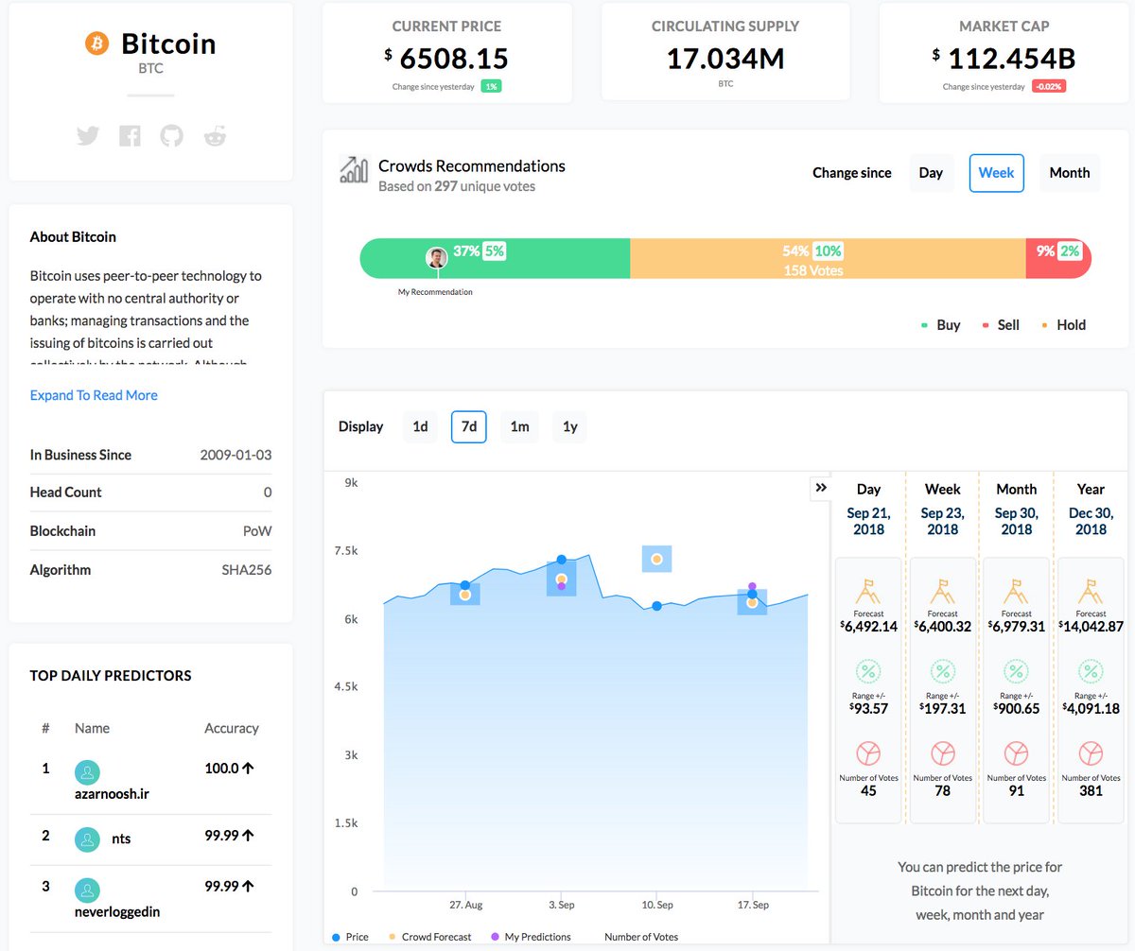Click the Month column forecast mountain icon
The image size is (1135, 951).
coord(1016,592)
